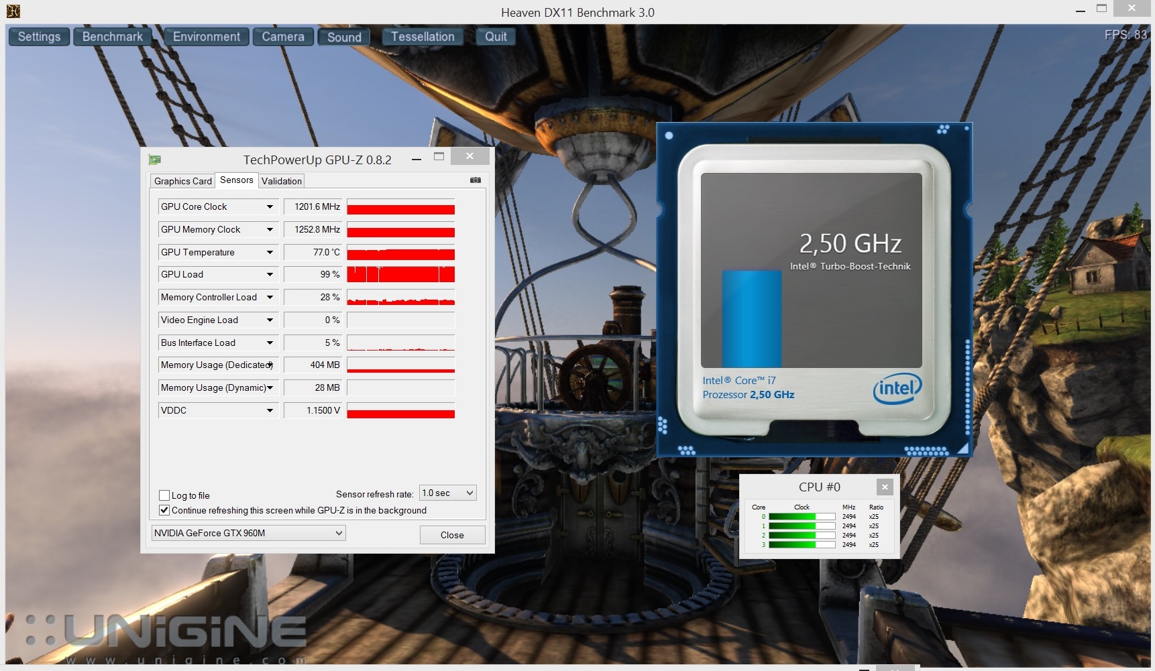Switch to the Validation tab

tap(282, 181)
